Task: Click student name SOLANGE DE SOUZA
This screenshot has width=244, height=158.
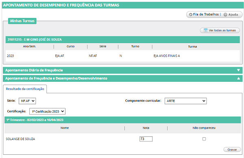Action: [20, 139]
